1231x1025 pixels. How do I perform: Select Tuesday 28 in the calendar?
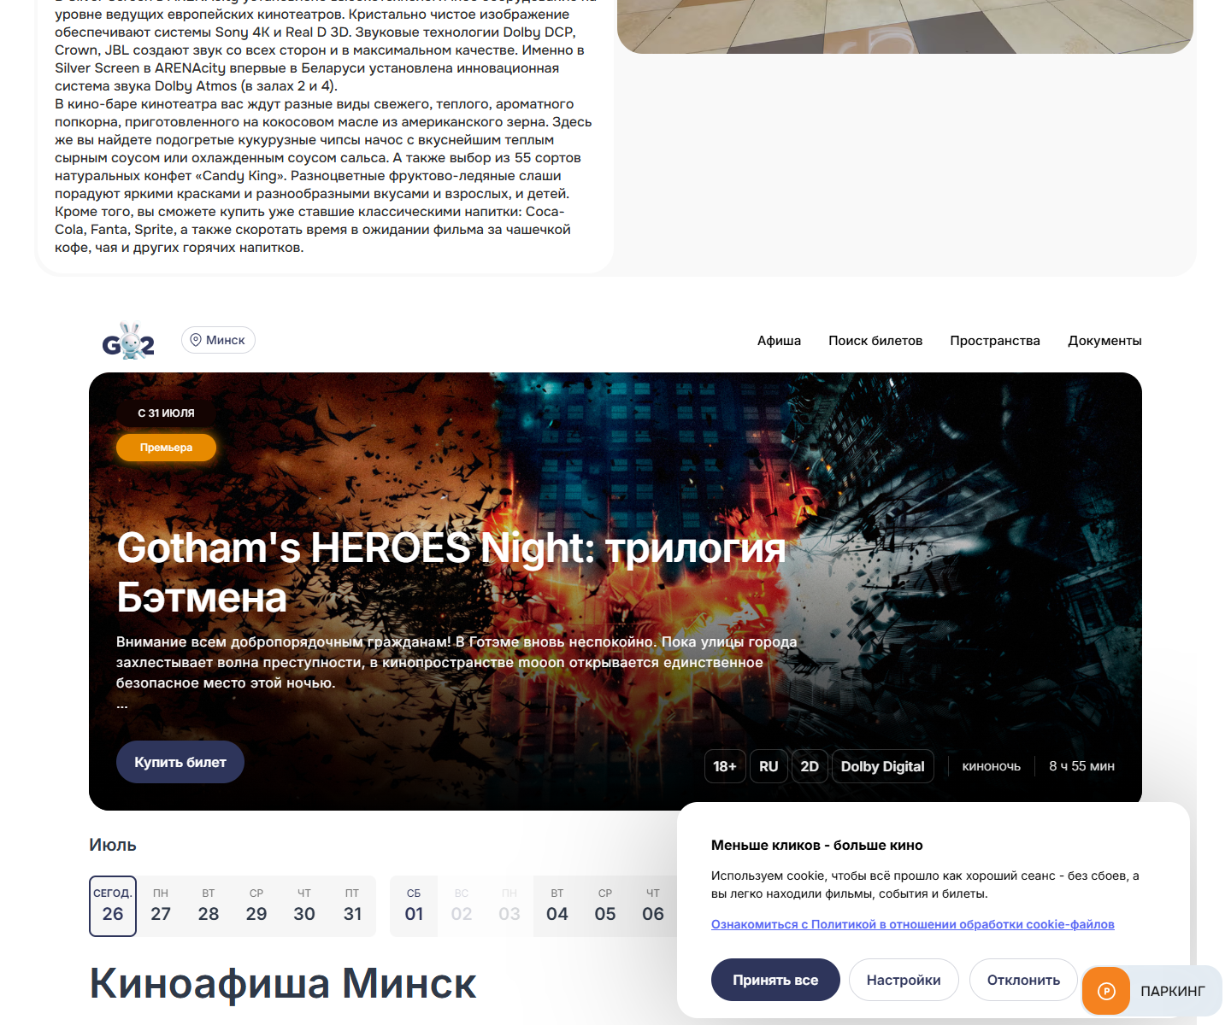click(209, 906)
